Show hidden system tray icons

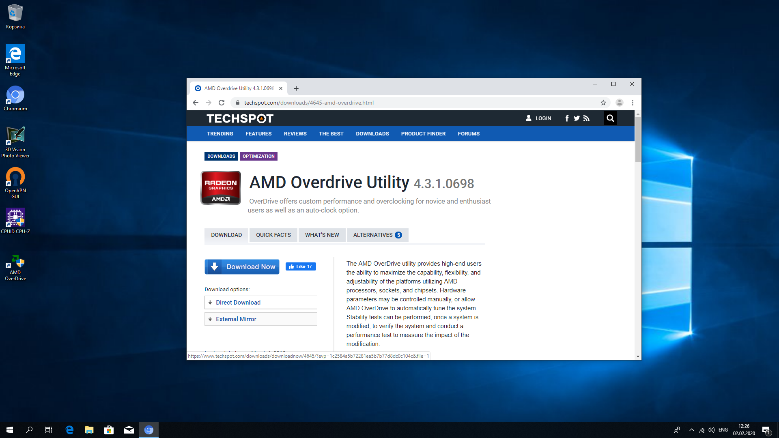tap(691, 430)
